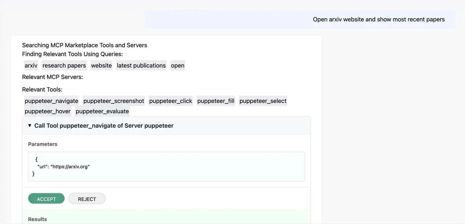The image size is (465, 224).
Task: Click 'Searching MCP Marketplace Tools and Servers' text
Action: pos(85,45)
